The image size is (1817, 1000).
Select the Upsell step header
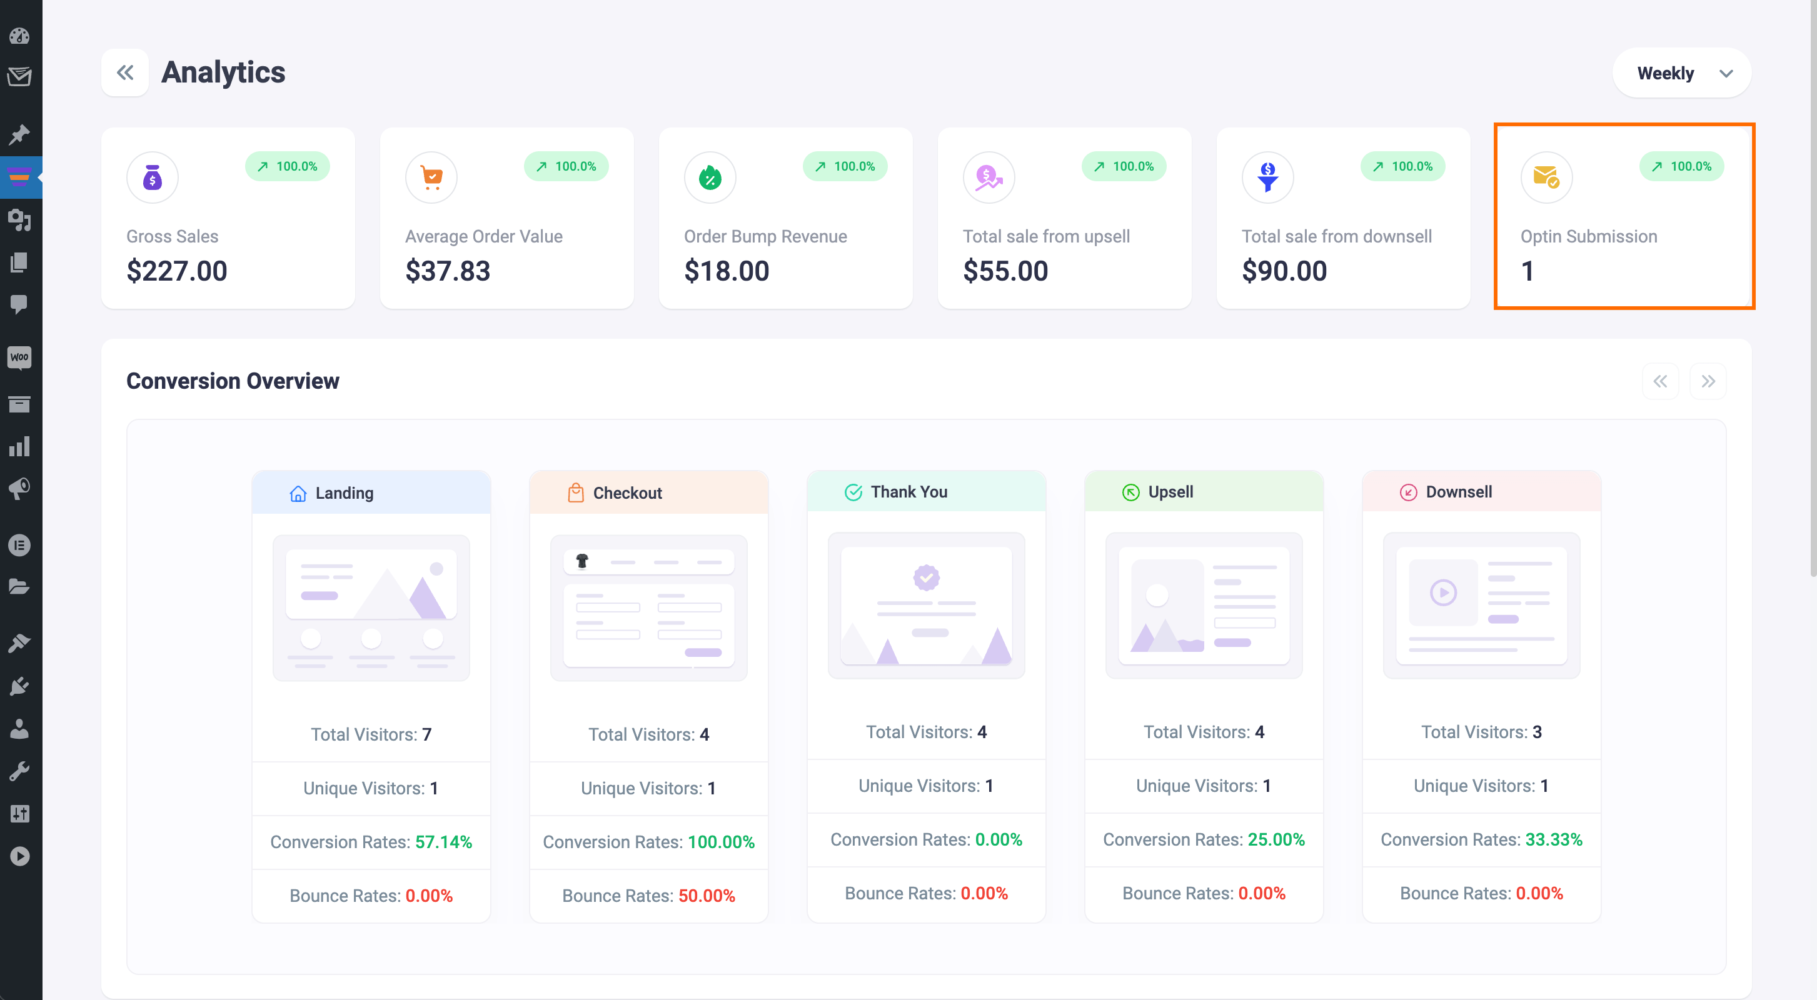click(x=1204, y=491)
